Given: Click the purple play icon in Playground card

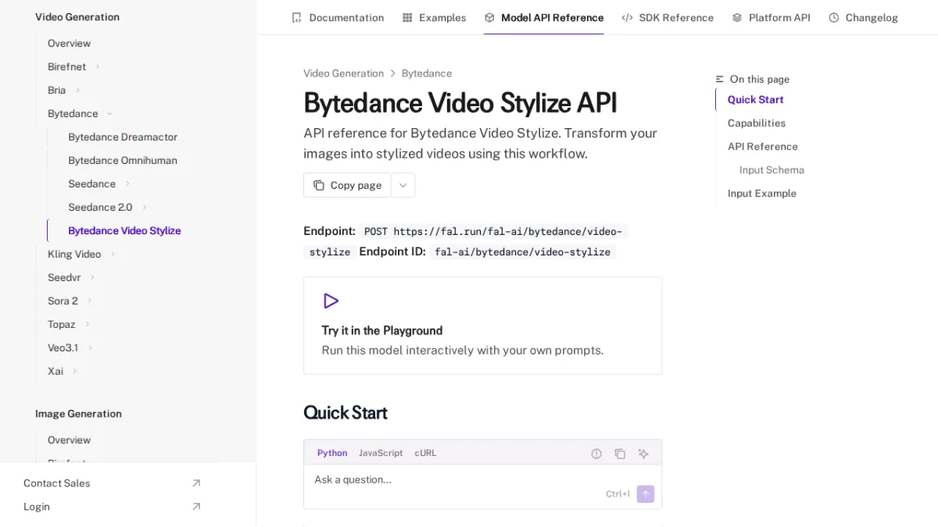Looking at the screenshot, I should [331, 301].
